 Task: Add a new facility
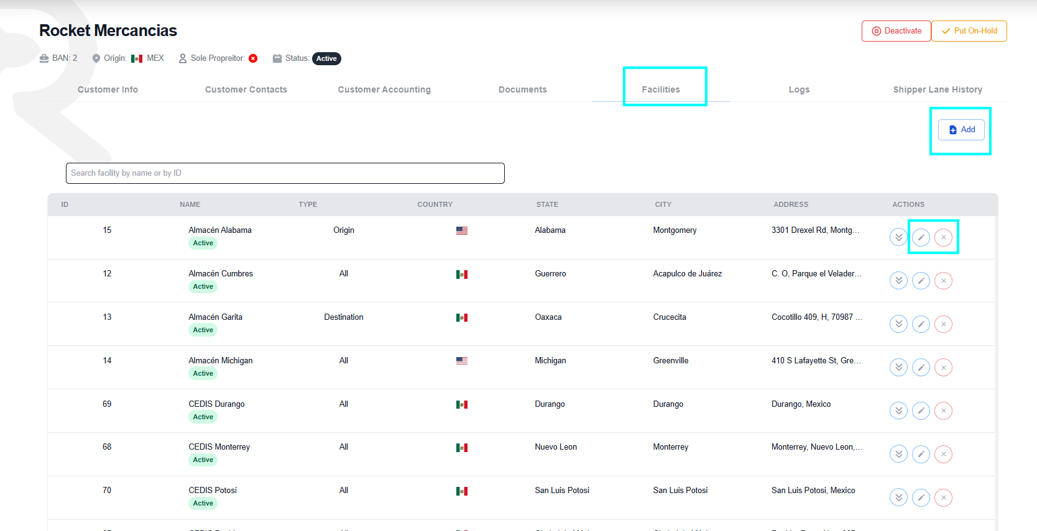coord(961,130)
